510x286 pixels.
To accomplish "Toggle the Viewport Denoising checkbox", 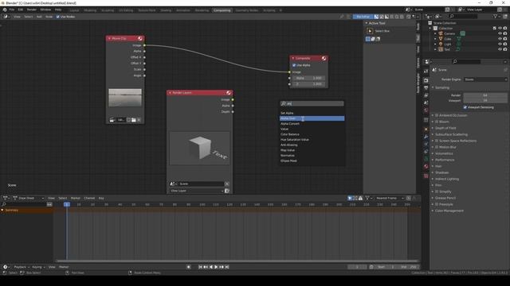I will click(465, 107).
